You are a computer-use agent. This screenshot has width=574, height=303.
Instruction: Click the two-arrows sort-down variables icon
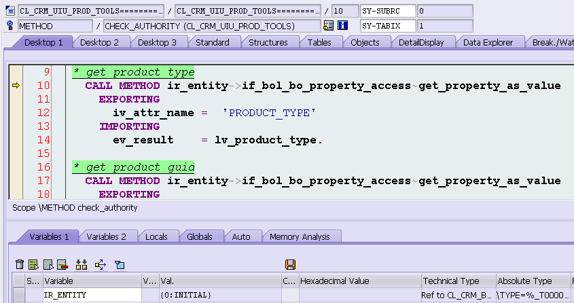[x=82, y=264]
